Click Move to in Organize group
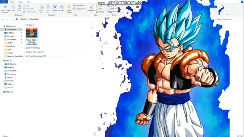The height and width of the screenshot is (137, 244). click(x=42, y=9)
